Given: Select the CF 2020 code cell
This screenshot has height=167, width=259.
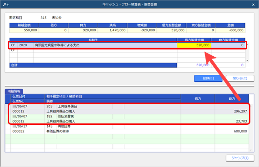Looking at the screenshot, I should pos(25,45).
